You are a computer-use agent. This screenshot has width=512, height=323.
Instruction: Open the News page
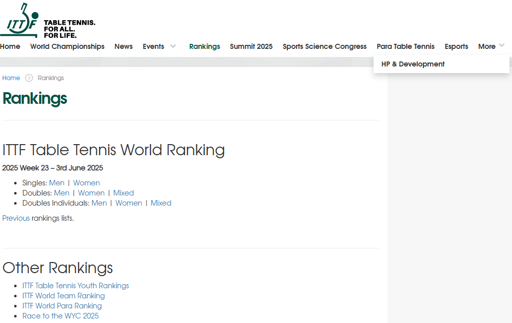tap(123, 46)
